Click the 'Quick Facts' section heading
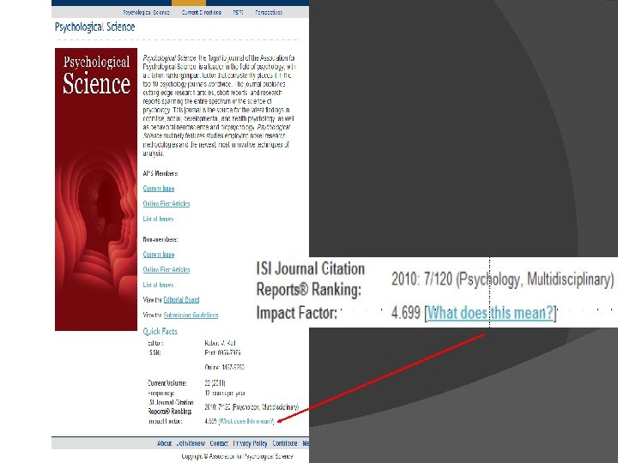This screenshot has width=618, height=463. [160, 331]
